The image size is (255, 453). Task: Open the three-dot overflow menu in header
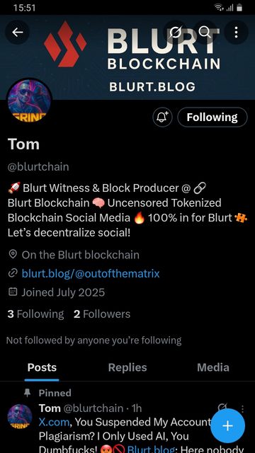[236, 33]
